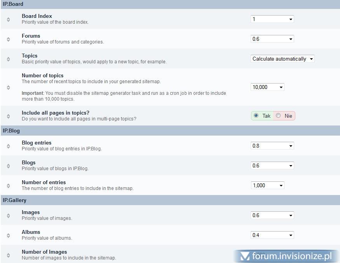
Task: Click the IP.Blog section header
Action: tap(11, 131)
